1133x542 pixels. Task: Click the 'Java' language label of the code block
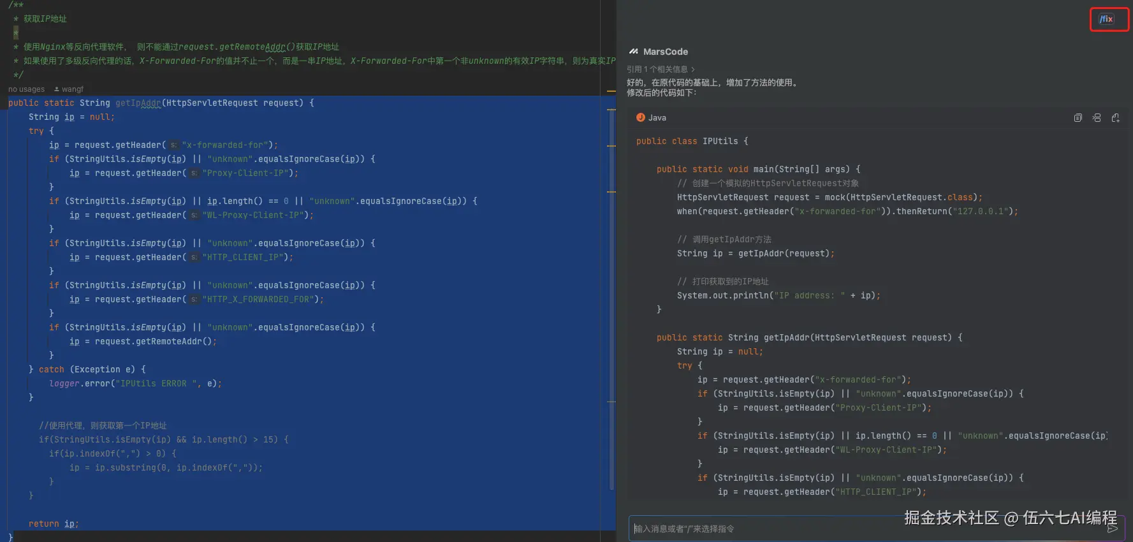point(657,118)
